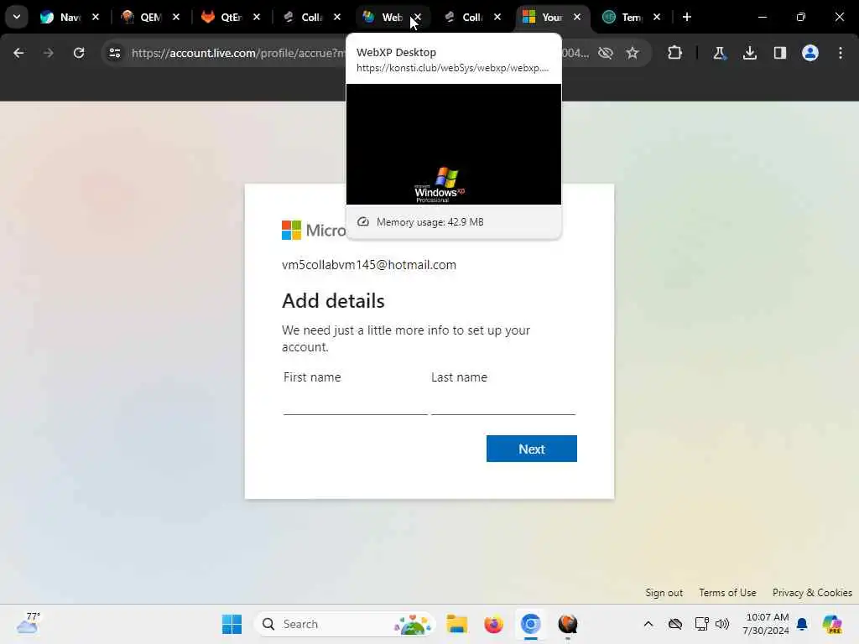Click the Sign out link
This screenshot has height=644, width=859.
[x=664, y=593]
